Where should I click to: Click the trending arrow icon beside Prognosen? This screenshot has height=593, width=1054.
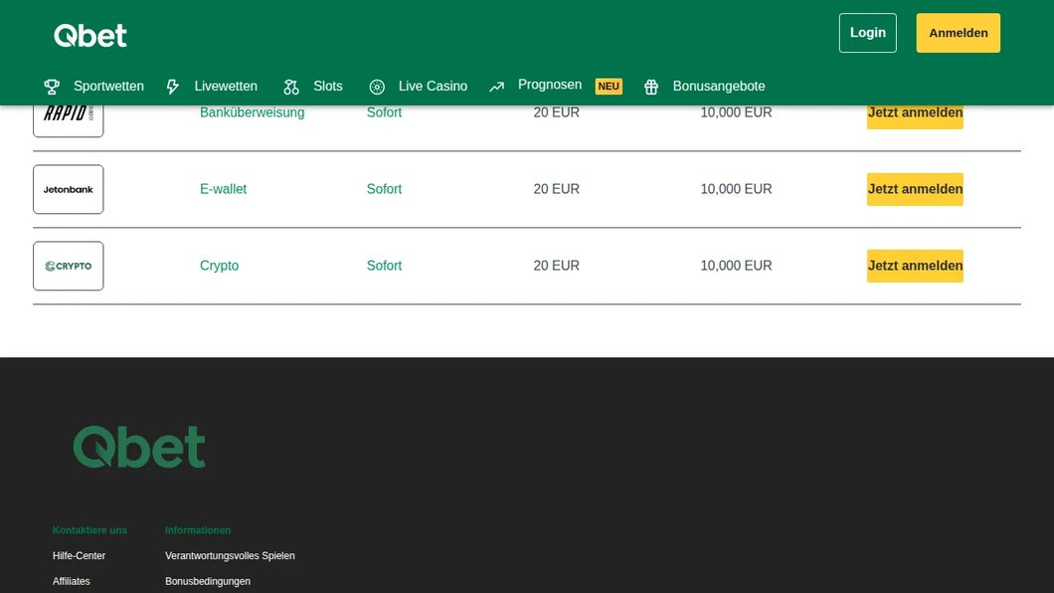pos(497,87)
